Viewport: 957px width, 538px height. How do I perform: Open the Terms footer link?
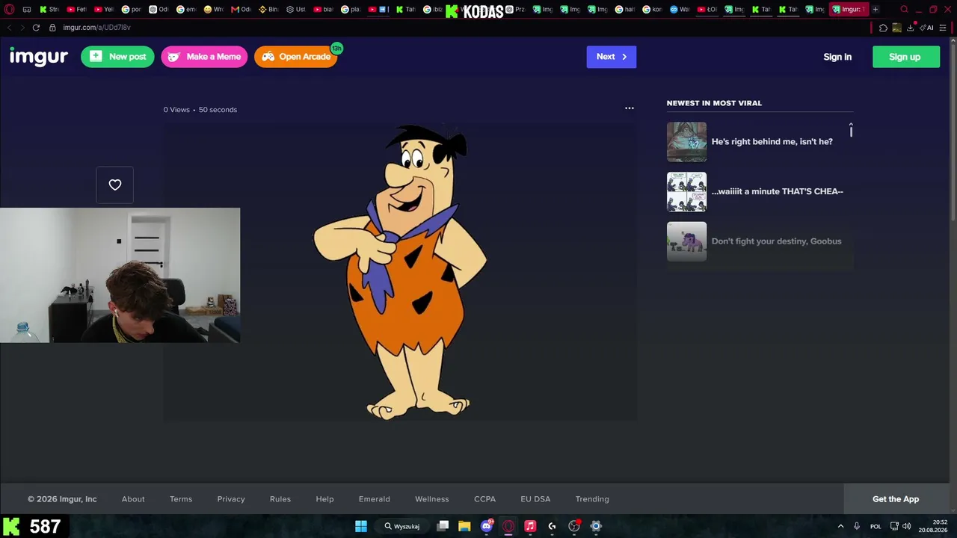pos(181,499)
